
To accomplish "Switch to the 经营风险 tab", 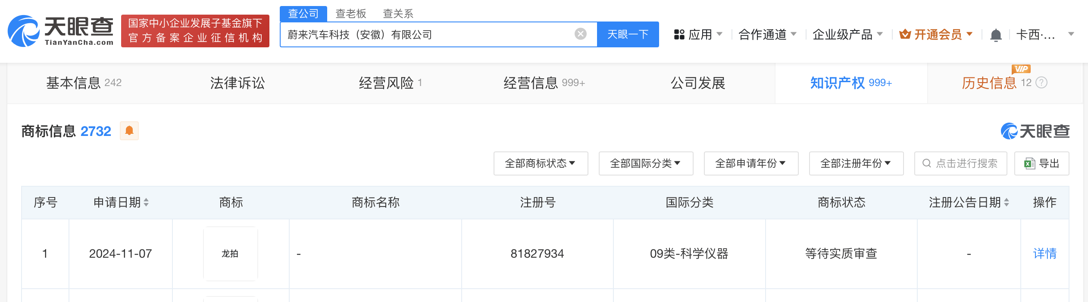I will (x=391, y=83).
